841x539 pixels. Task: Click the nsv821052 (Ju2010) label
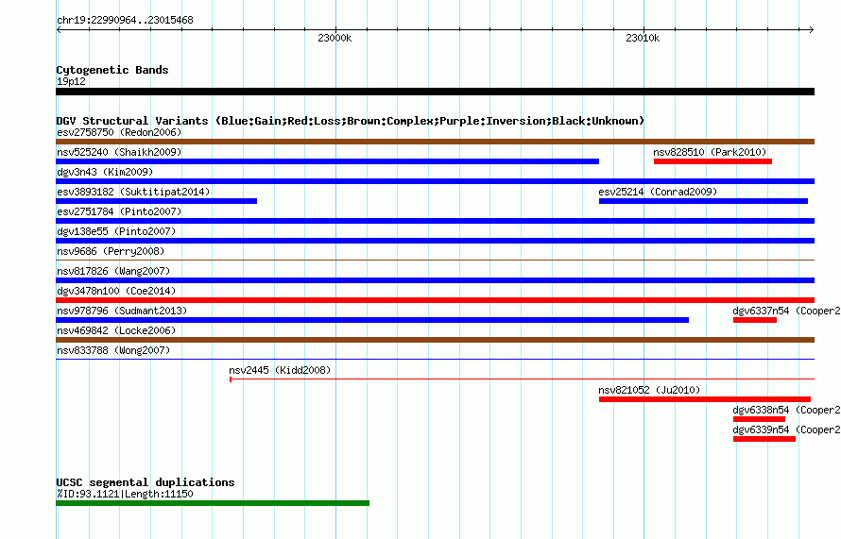pos(649,390)
